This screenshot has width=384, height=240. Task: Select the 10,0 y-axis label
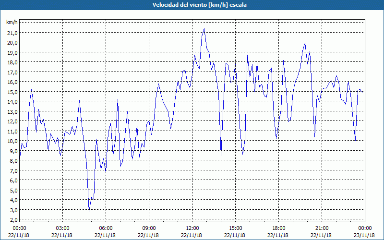[12, 141]
